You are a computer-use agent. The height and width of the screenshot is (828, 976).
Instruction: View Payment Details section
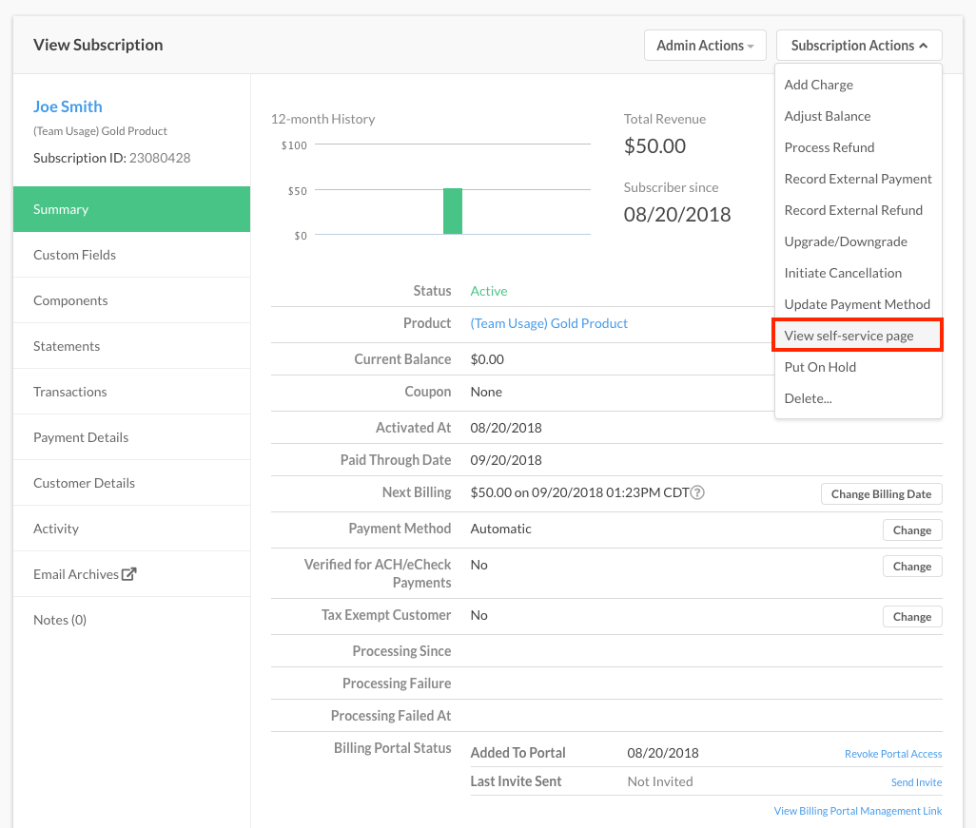pos(132,437)
